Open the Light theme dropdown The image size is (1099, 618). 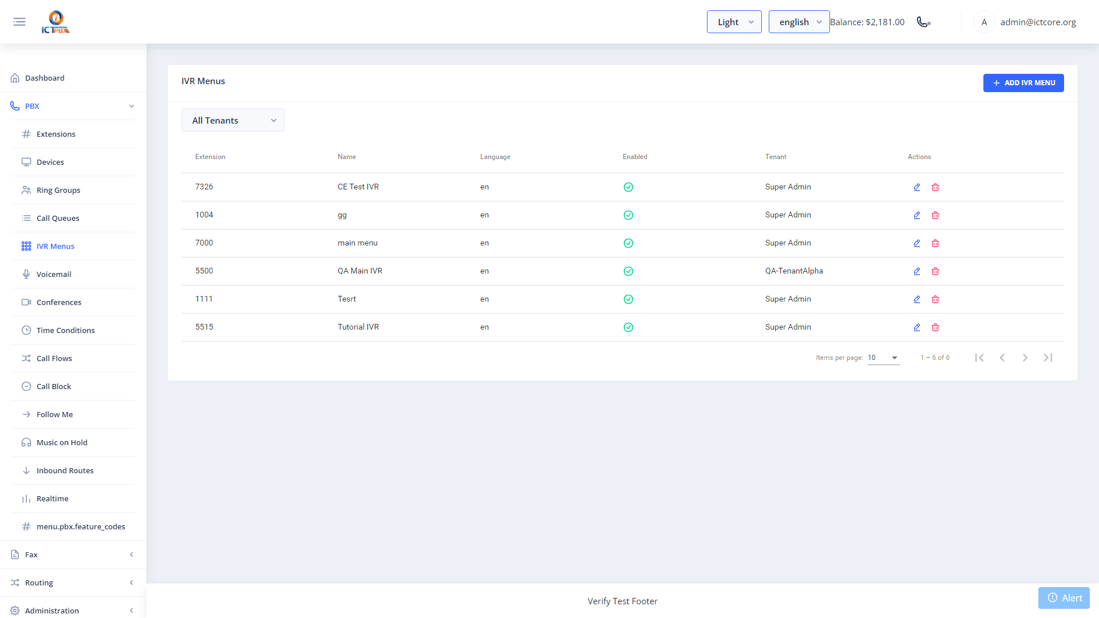coord(734,22)
